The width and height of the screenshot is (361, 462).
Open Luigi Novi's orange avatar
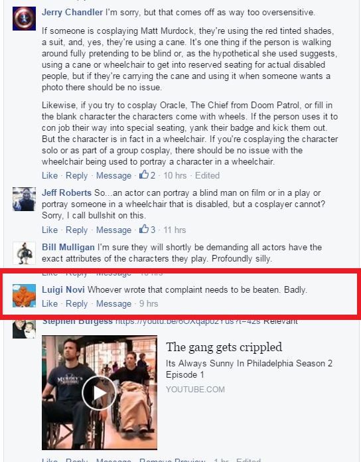24,295
